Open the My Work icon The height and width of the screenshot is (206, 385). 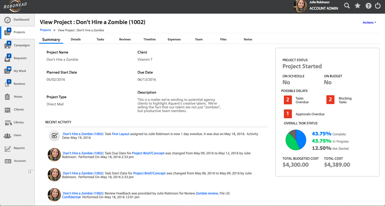point(7,71)
